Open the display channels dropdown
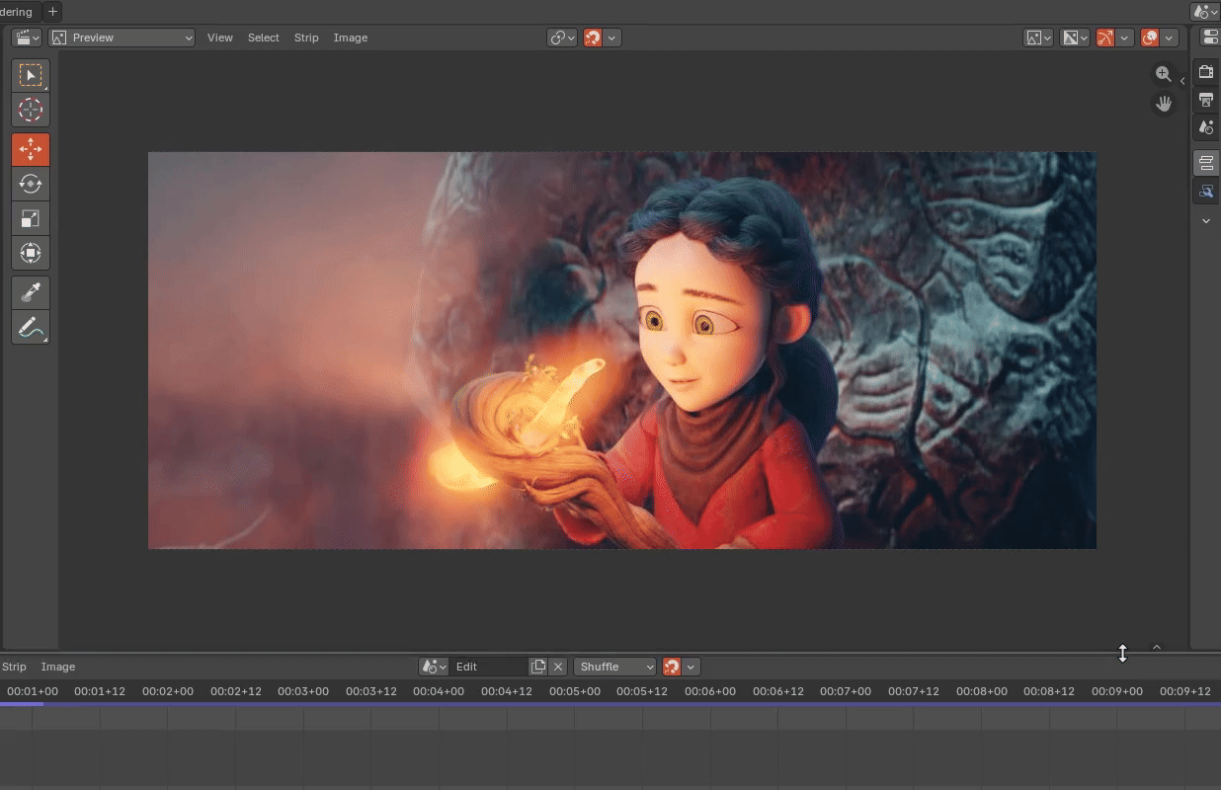This screenshot has height=790, width=1221. (x=1075, y=38)
